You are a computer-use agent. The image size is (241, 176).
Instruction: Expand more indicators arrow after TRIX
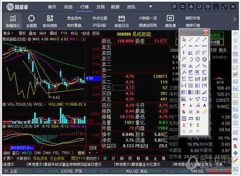pyautogui.click(x=73, y=153)
